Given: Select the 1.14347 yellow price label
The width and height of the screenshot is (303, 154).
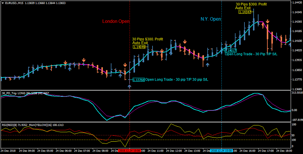Looking at the screenshot, I should 245,12.
